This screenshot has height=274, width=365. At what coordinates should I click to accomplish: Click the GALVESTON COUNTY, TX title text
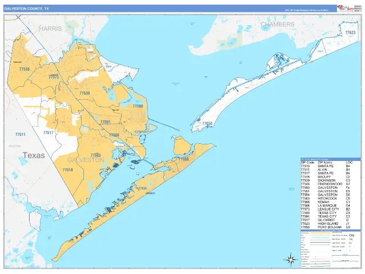pos(26,9)
